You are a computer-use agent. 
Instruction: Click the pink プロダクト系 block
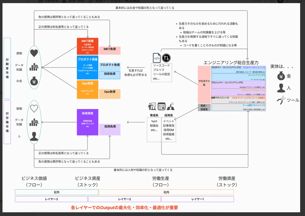click(204, 85)
